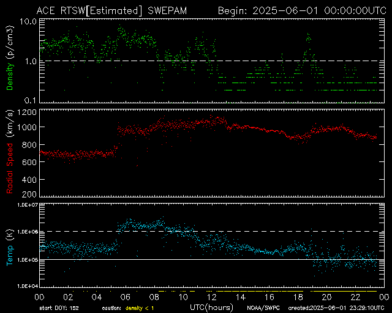Click the "800" speed tick label
392x313 pixels.
(29, 145)
